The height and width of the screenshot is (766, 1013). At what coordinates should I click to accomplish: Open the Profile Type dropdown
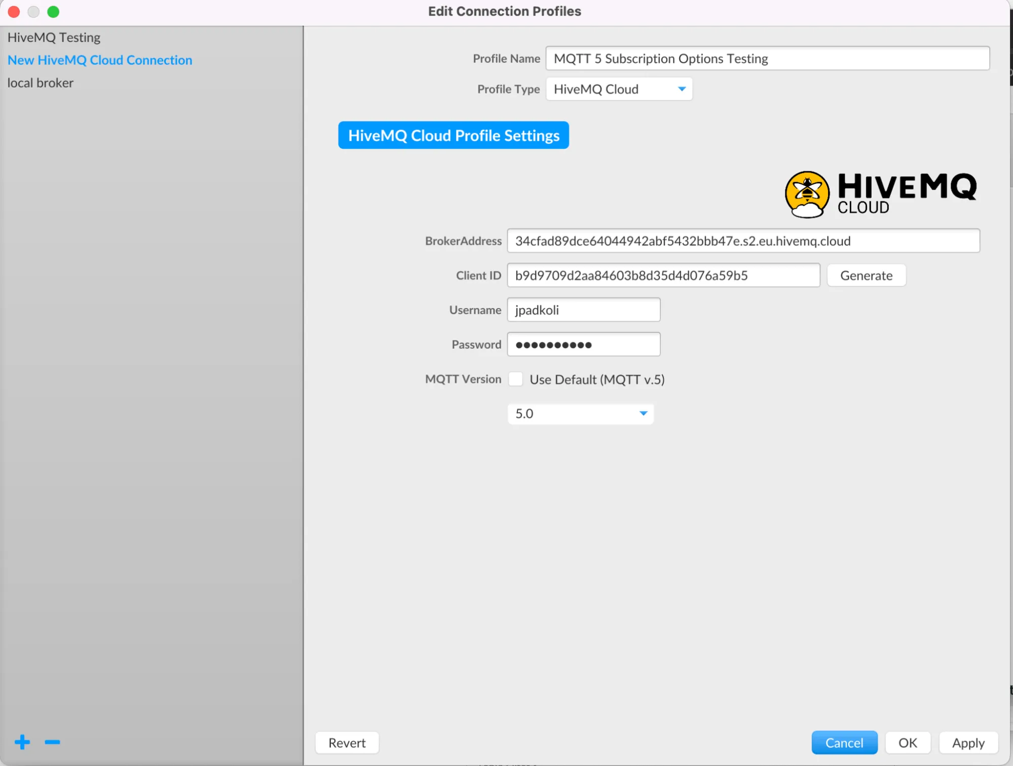tap(619, 89)
